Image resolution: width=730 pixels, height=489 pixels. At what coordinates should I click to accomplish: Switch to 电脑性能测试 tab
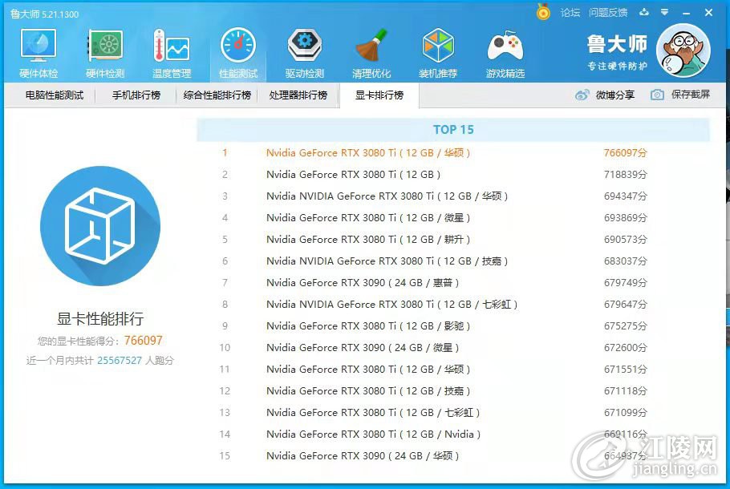click(x=55, y=95)
